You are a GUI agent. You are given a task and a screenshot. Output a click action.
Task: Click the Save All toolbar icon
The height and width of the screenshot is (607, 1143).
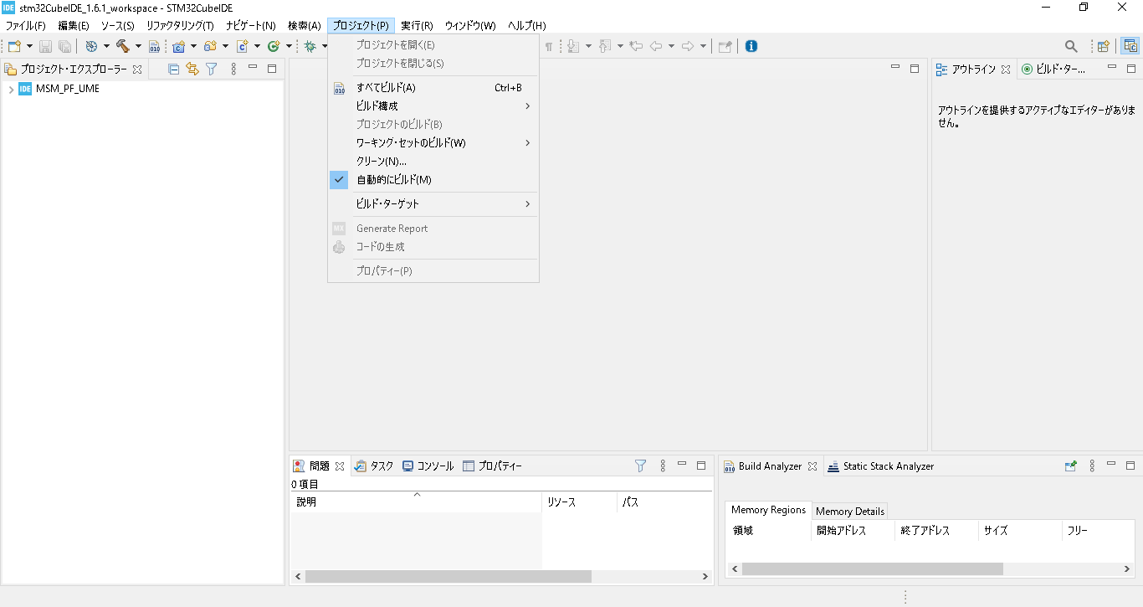[x=64, y=46]
